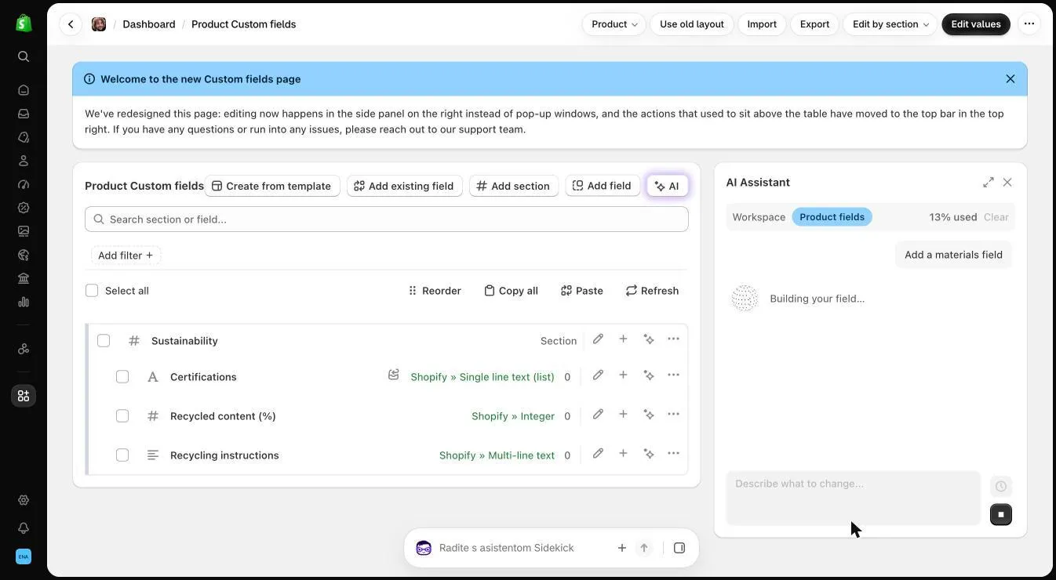
Task: Dismiss the welcome banner with its X
Action: tap(1010, 79)
